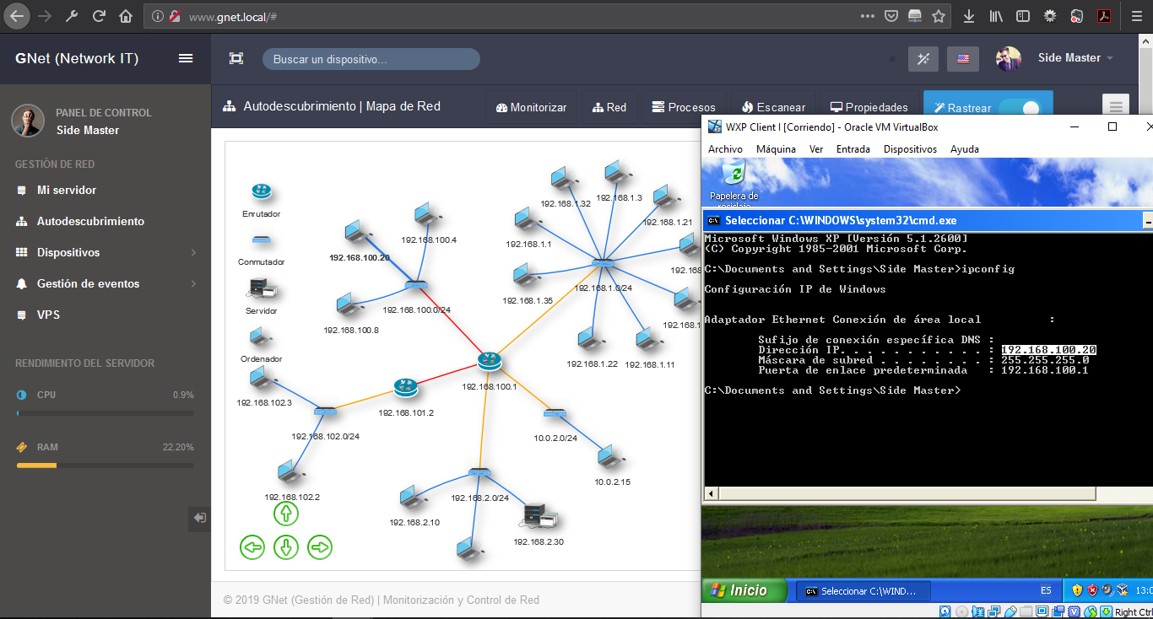Open the browser page actions ellipsis
Screen dimensions: 1153x619
pyautogui.click(x=868, y=16)
